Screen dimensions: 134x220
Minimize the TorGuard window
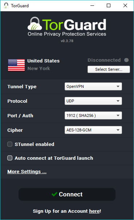(x=92, y=5)
